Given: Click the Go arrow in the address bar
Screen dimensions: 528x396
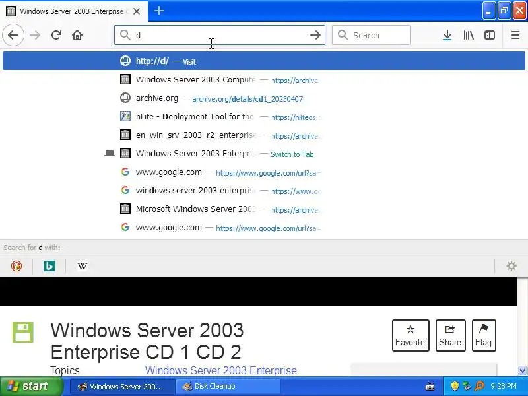Looking at the screenshot, I should (315, 35).
